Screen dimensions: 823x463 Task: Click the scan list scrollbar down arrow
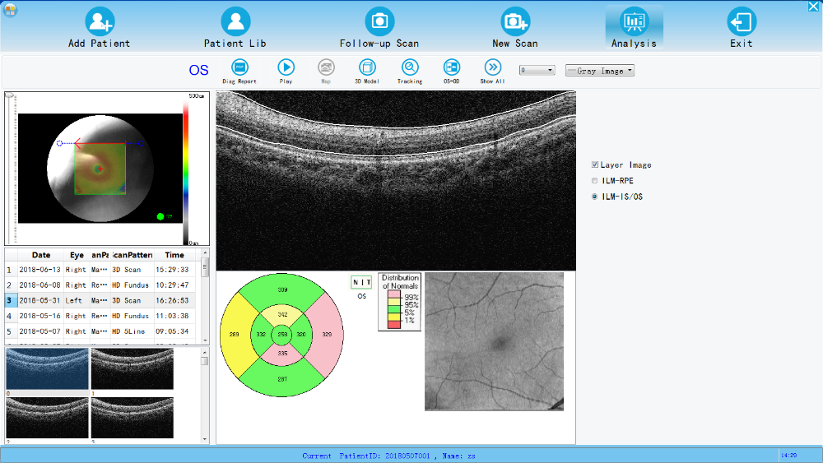tap(205, 340)
